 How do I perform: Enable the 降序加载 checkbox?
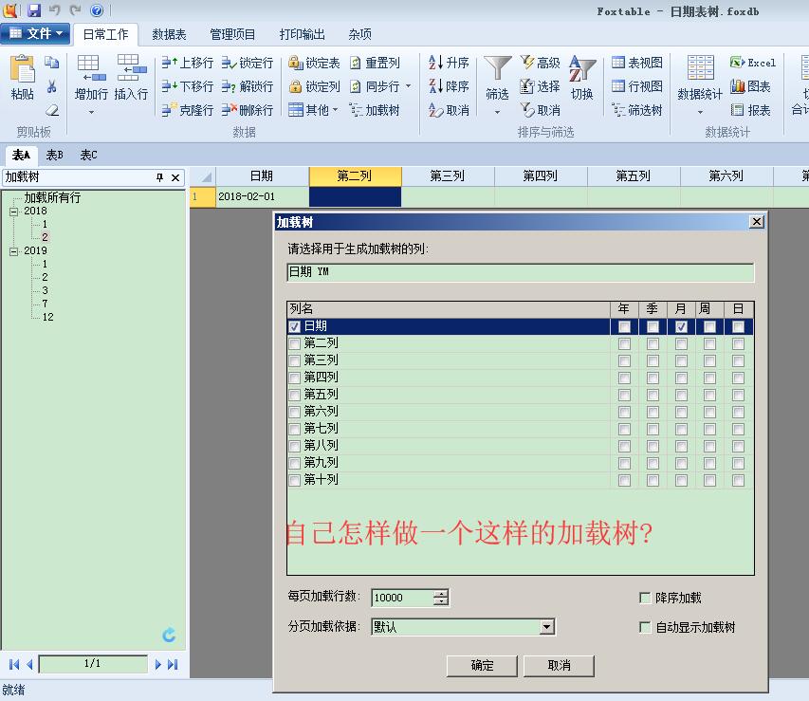pyautogui.click(x=644, y=598)
